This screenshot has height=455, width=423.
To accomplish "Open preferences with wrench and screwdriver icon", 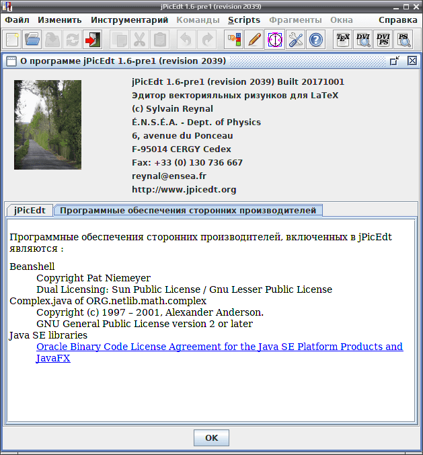I will [x=295, y=40].
